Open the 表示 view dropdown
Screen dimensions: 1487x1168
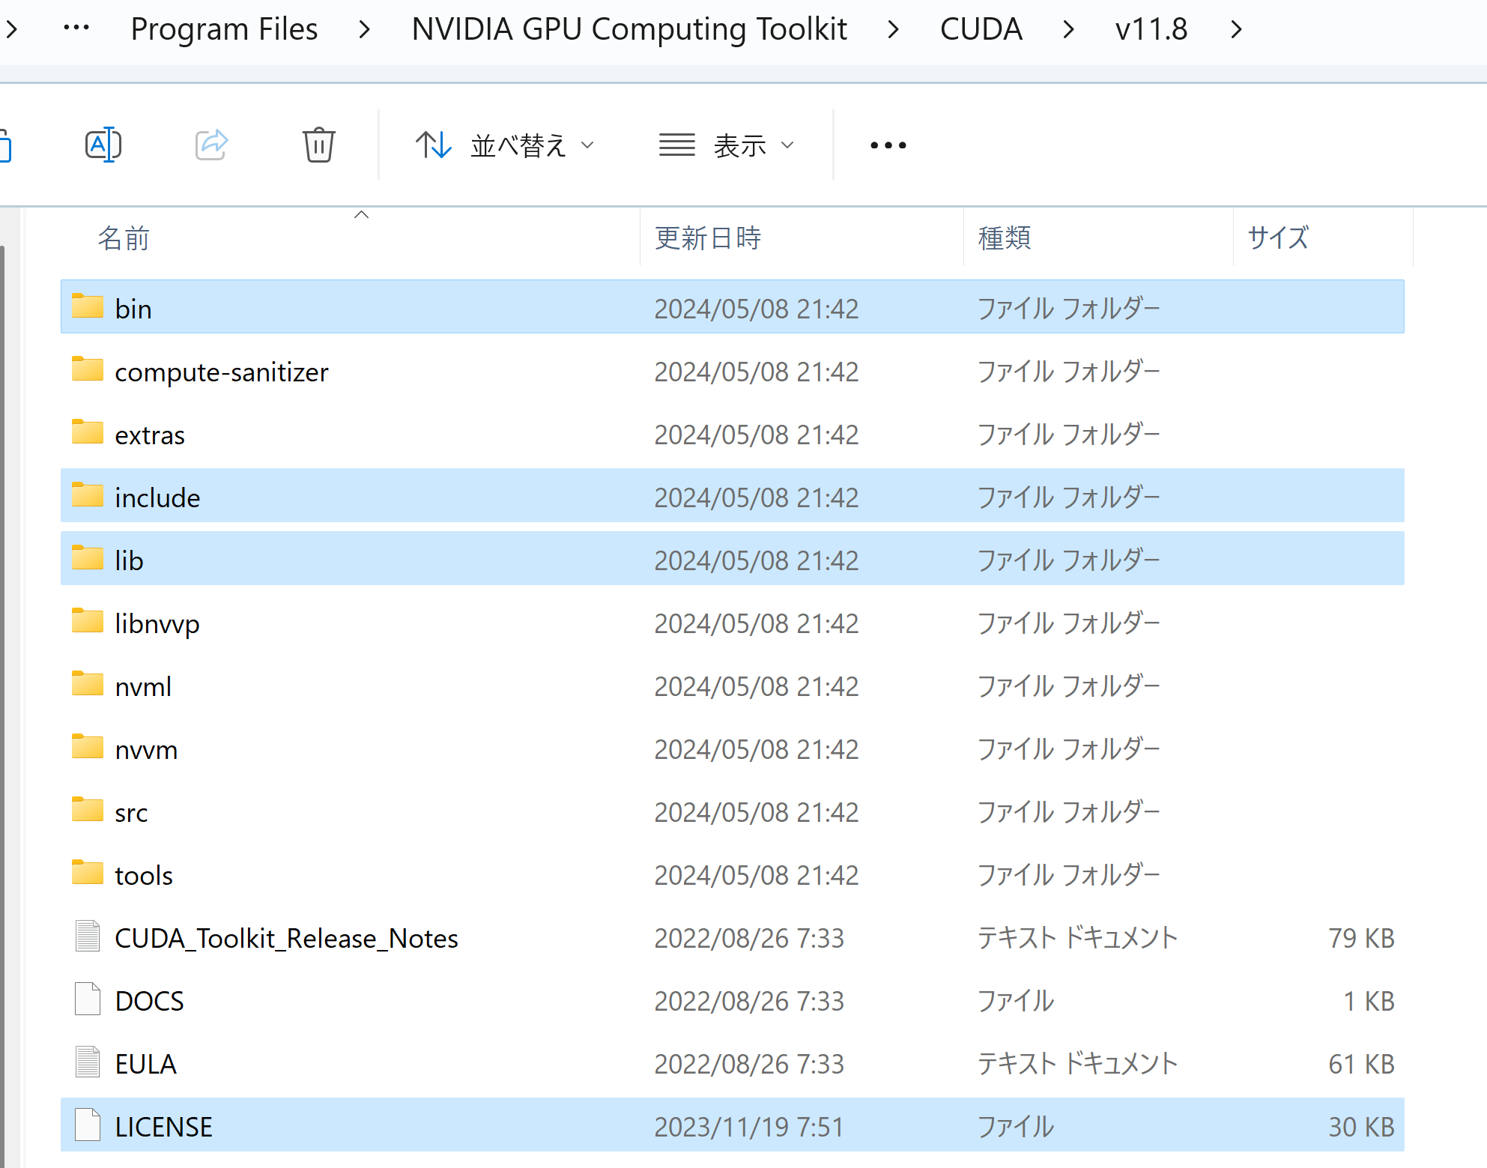(x=726, y=145)
